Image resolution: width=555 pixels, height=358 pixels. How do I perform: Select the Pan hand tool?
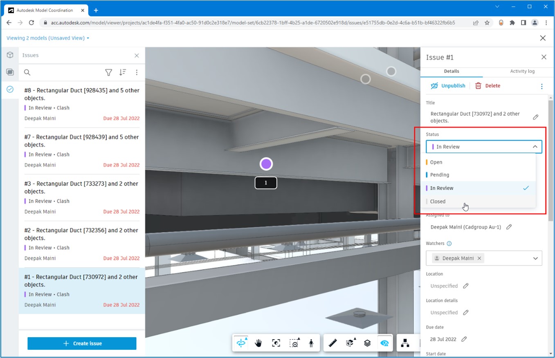pyautogui.click(x=258, y=343)
